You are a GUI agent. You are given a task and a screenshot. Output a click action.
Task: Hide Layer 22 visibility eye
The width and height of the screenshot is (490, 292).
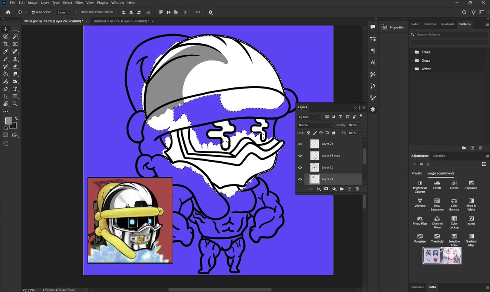(x=300, y=144)
